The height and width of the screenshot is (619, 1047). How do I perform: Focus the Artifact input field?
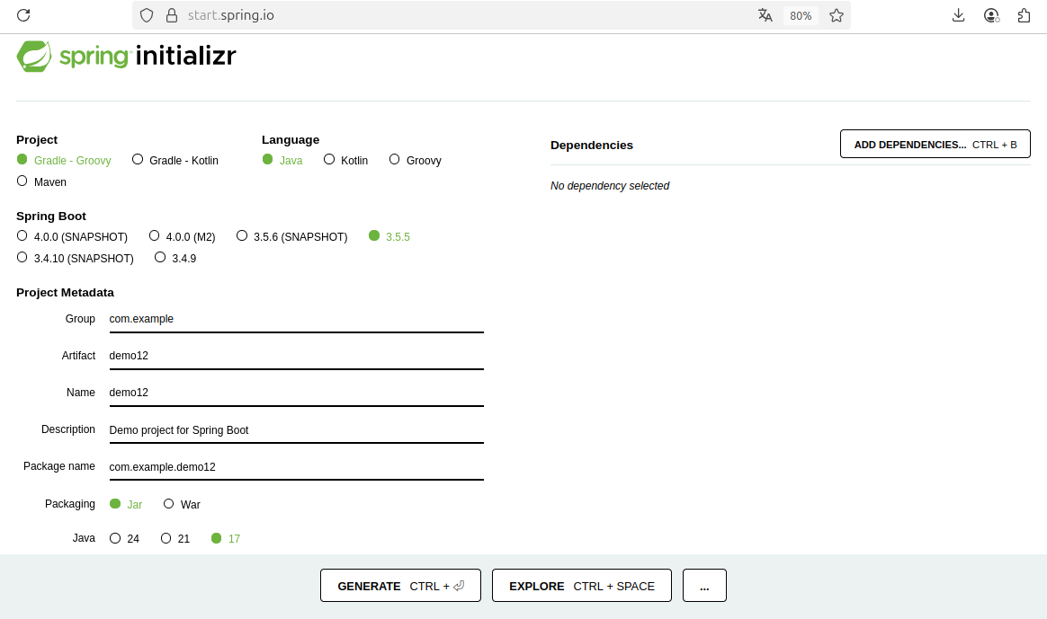coord(297,356)
